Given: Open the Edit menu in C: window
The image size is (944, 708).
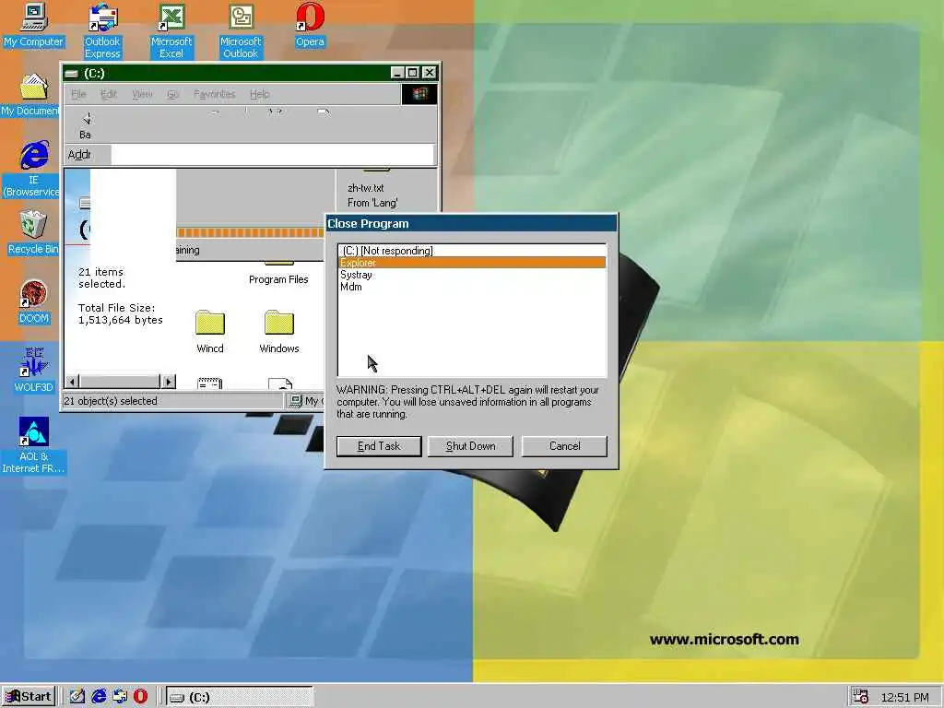Looking at the screenshot, I should point(109,94).
